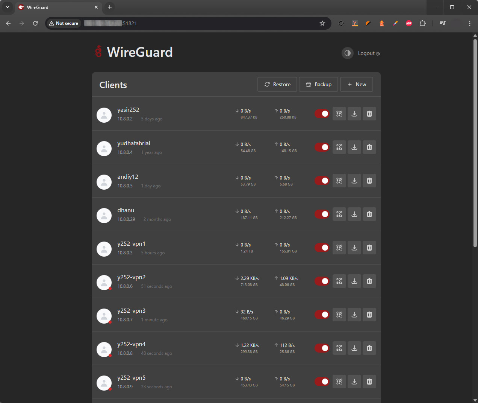Disable the andiy12 client switch
Viewport: 478px width, 403px height.
322,181
